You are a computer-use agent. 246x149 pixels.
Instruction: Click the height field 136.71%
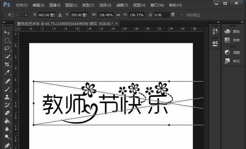tap(137, 15)
